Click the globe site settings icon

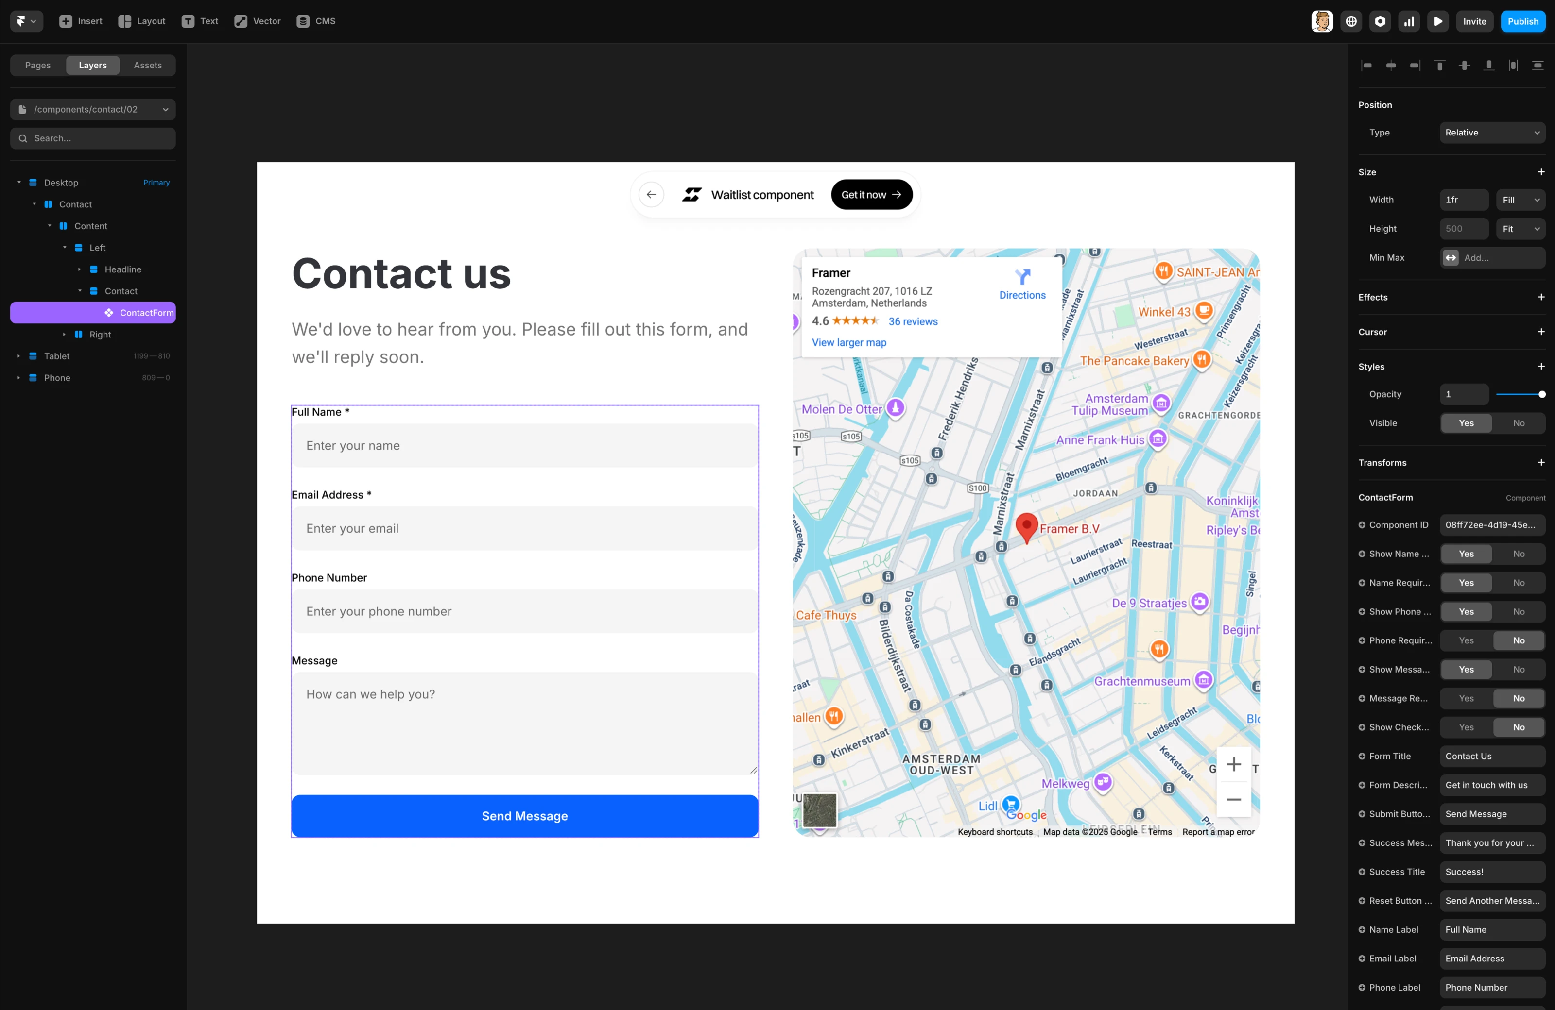coord(1351,21)
